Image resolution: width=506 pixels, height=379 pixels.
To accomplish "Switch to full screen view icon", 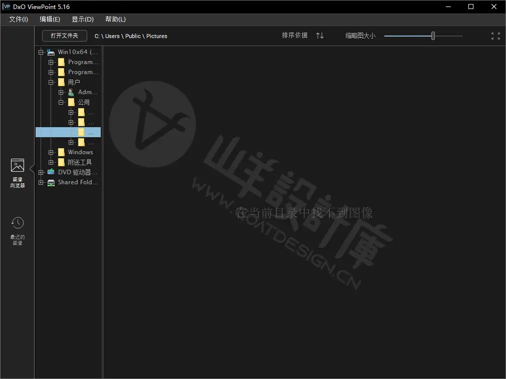I will point(495,36).
